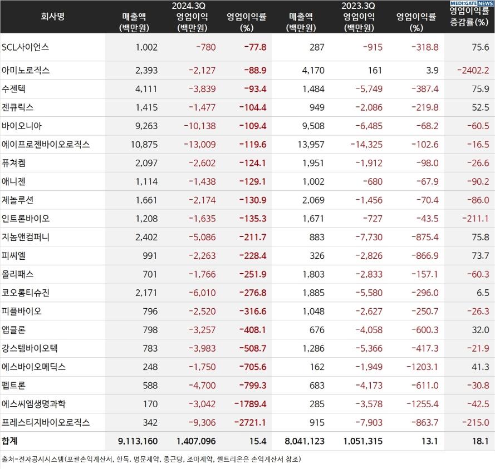Select margin change value '-215.0'
This screenshot has width=495, height=469.
pyautogui.click(x=476, y=423)
